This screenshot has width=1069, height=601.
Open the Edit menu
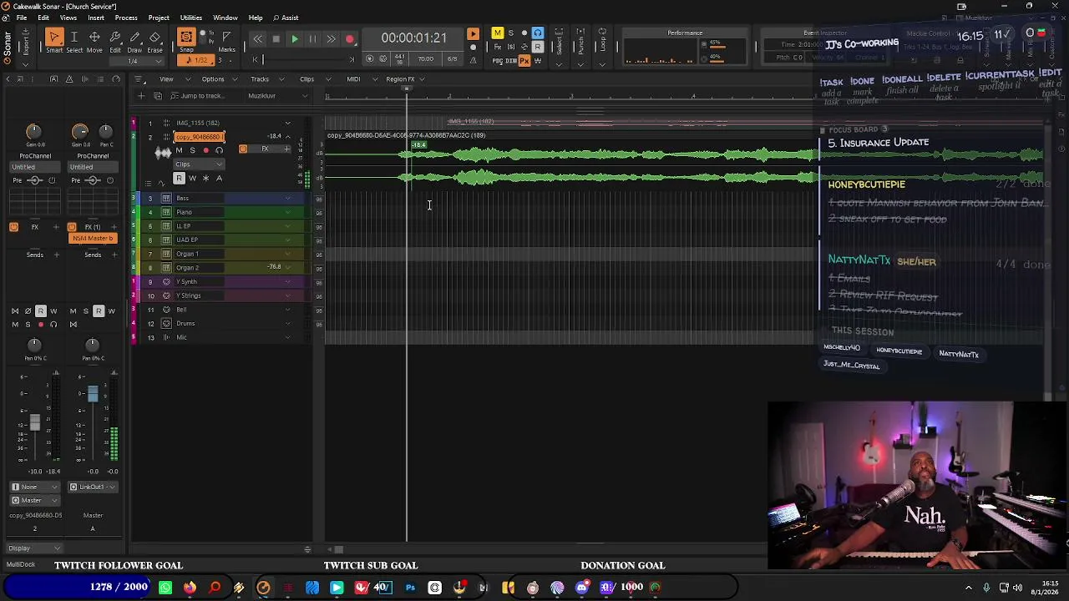(43, 18)
